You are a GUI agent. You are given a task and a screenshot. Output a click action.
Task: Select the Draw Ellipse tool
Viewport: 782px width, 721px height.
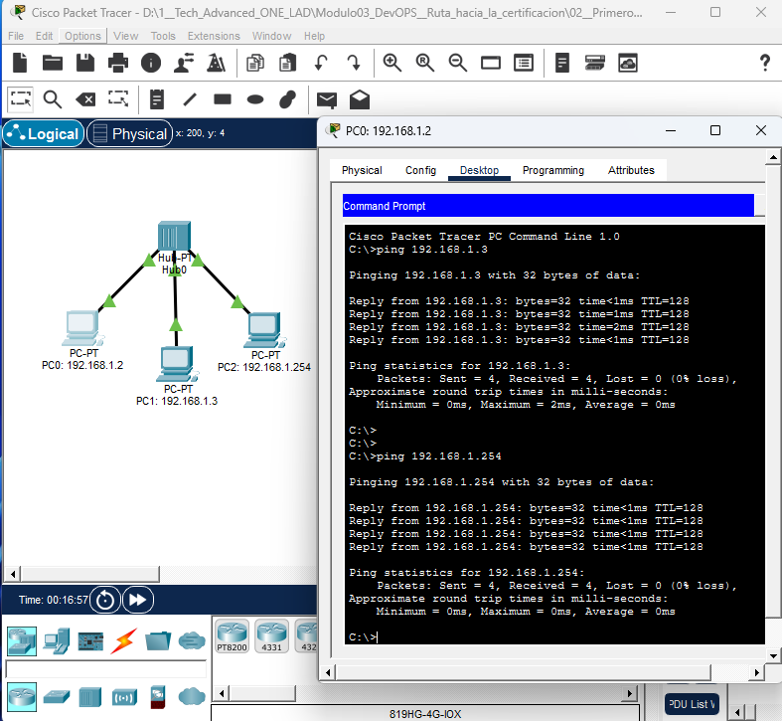point(255,99)
